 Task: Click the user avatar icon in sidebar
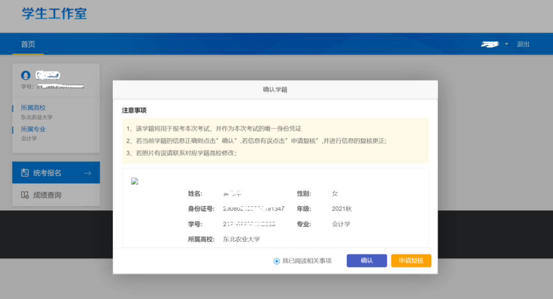pyautogui.click(x=26, y=75)
